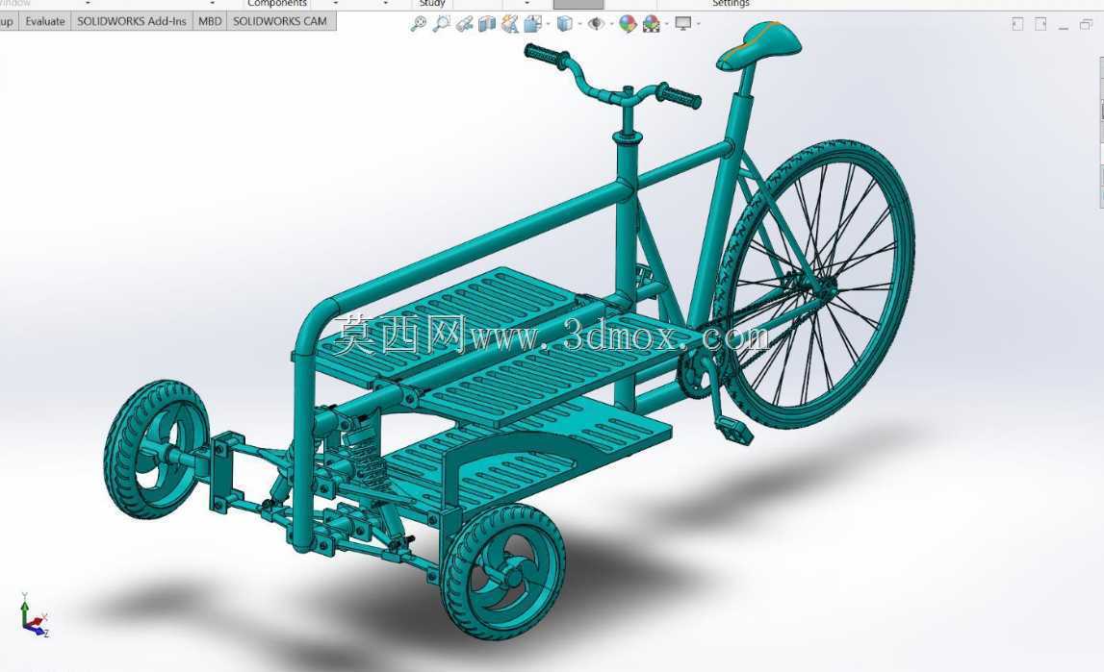Click Apply Scene icon

[x=652, y=25]
